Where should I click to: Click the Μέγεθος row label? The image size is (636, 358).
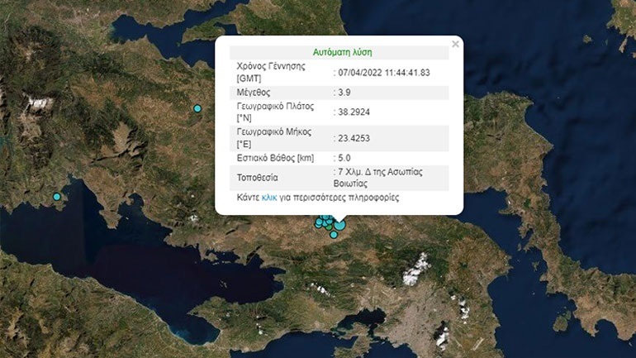pos(253,93)
